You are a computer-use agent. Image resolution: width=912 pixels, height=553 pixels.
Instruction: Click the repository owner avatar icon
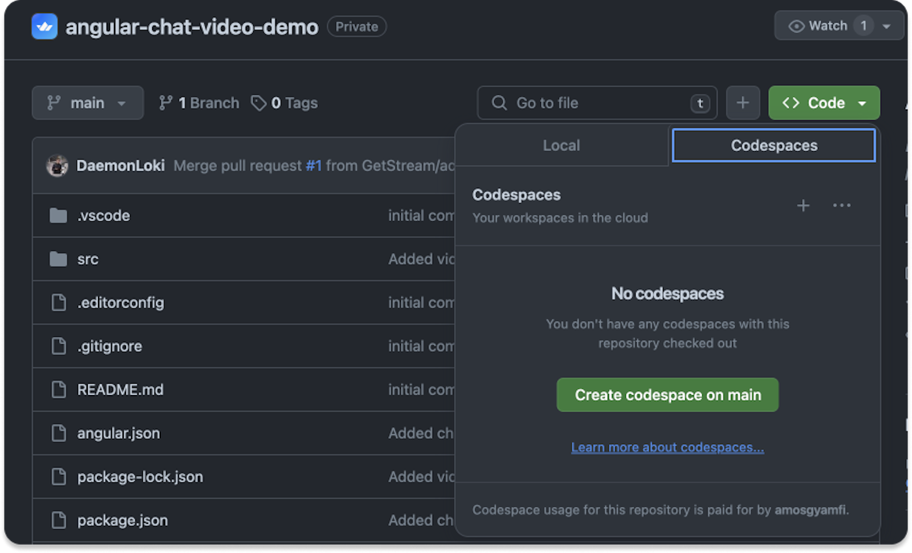click(x=44, y=26)
